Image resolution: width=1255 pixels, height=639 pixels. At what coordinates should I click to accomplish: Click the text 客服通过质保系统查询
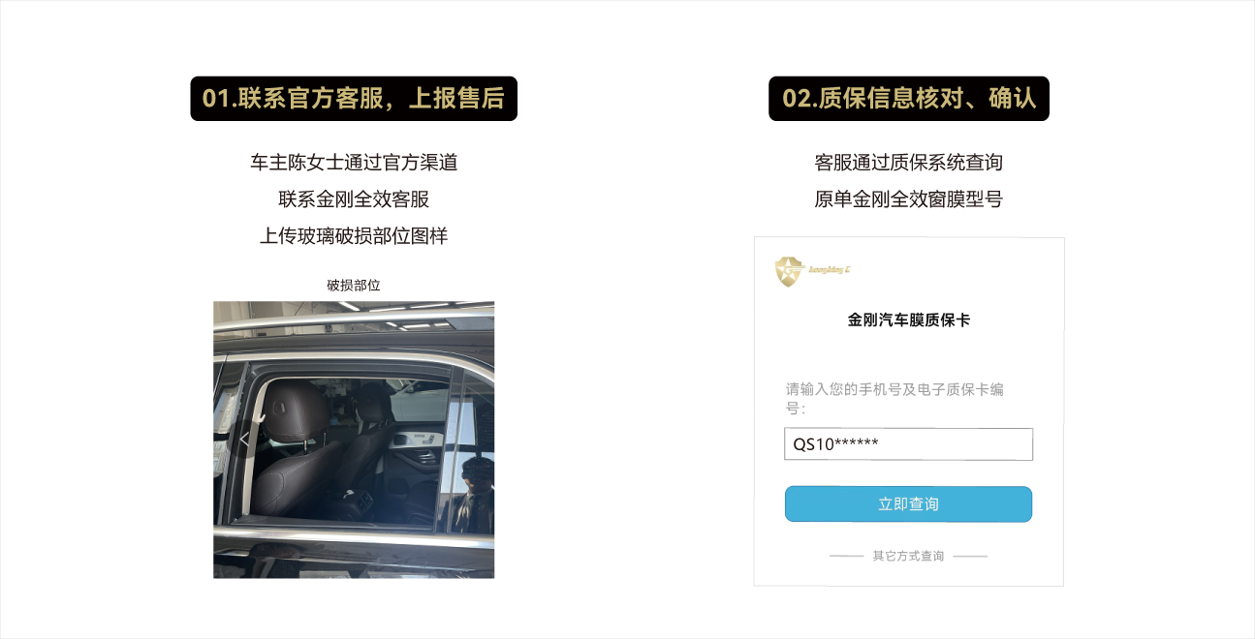(908, 163)
